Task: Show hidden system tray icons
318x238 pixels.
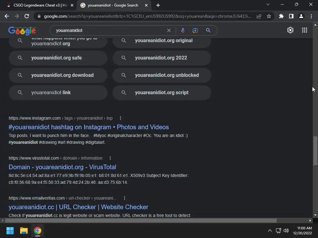Action: tap(270, 231)
